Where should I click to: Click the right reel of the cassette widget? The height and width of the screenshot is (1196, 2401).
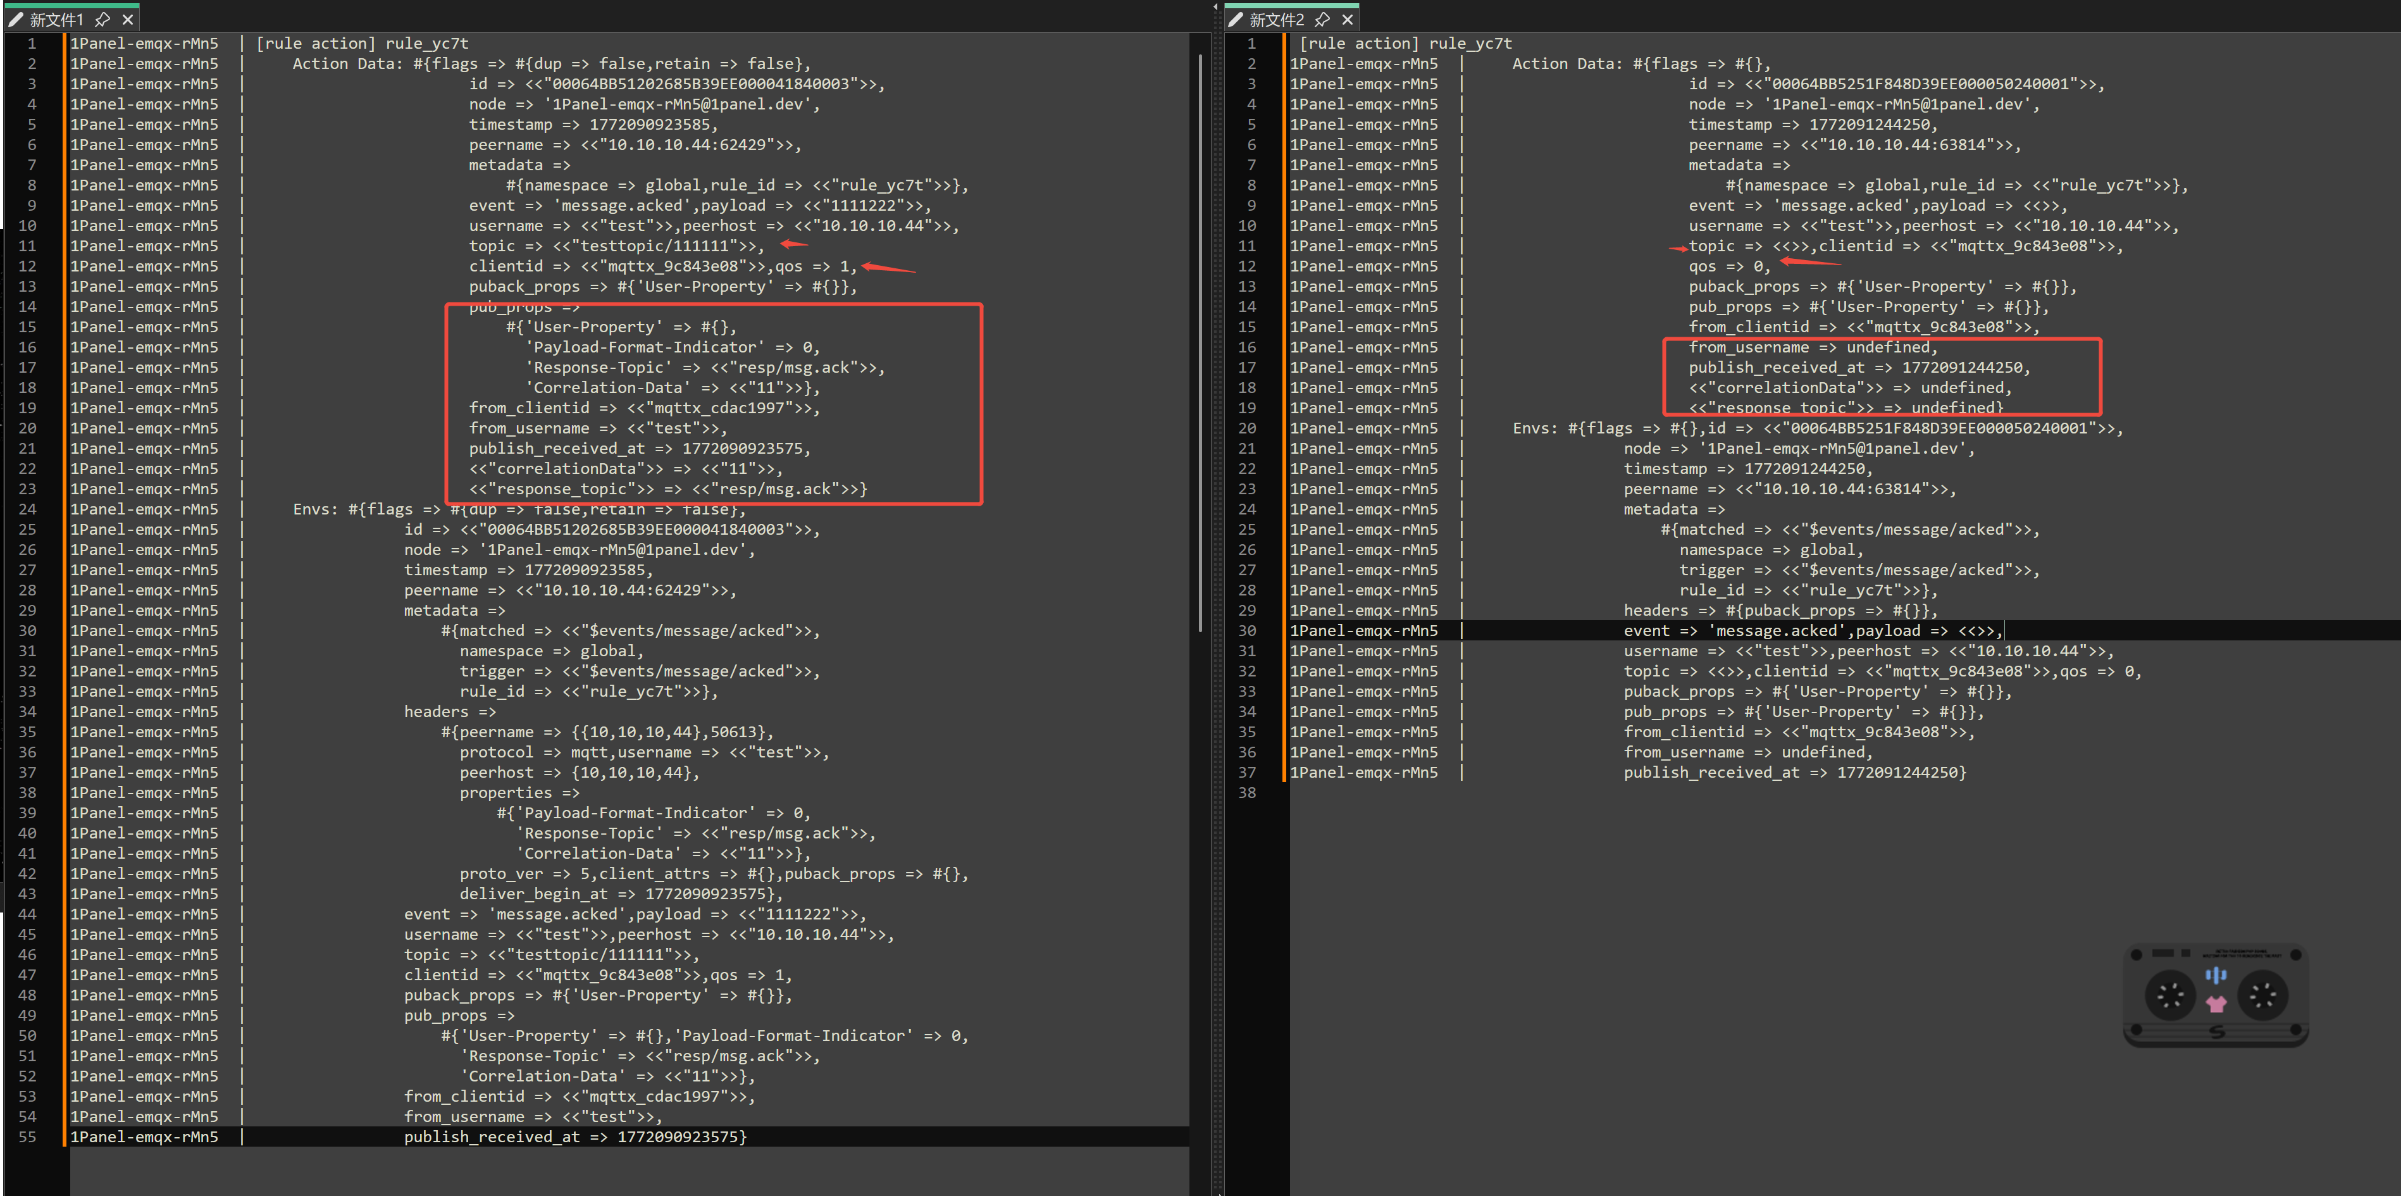point(2262,995)
